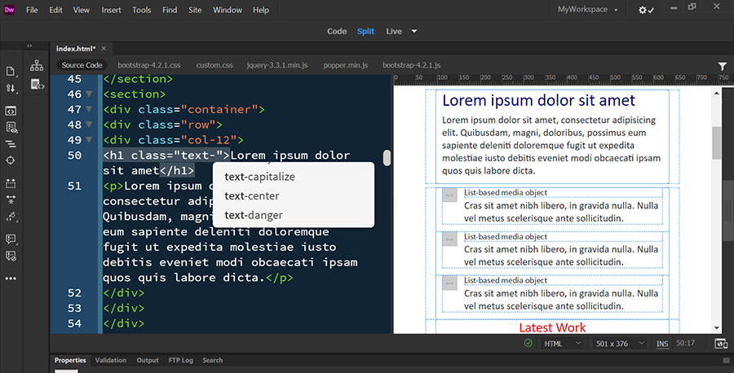Open related file jquery-3.3.1.min.js
734x373 pixels.
277,65
